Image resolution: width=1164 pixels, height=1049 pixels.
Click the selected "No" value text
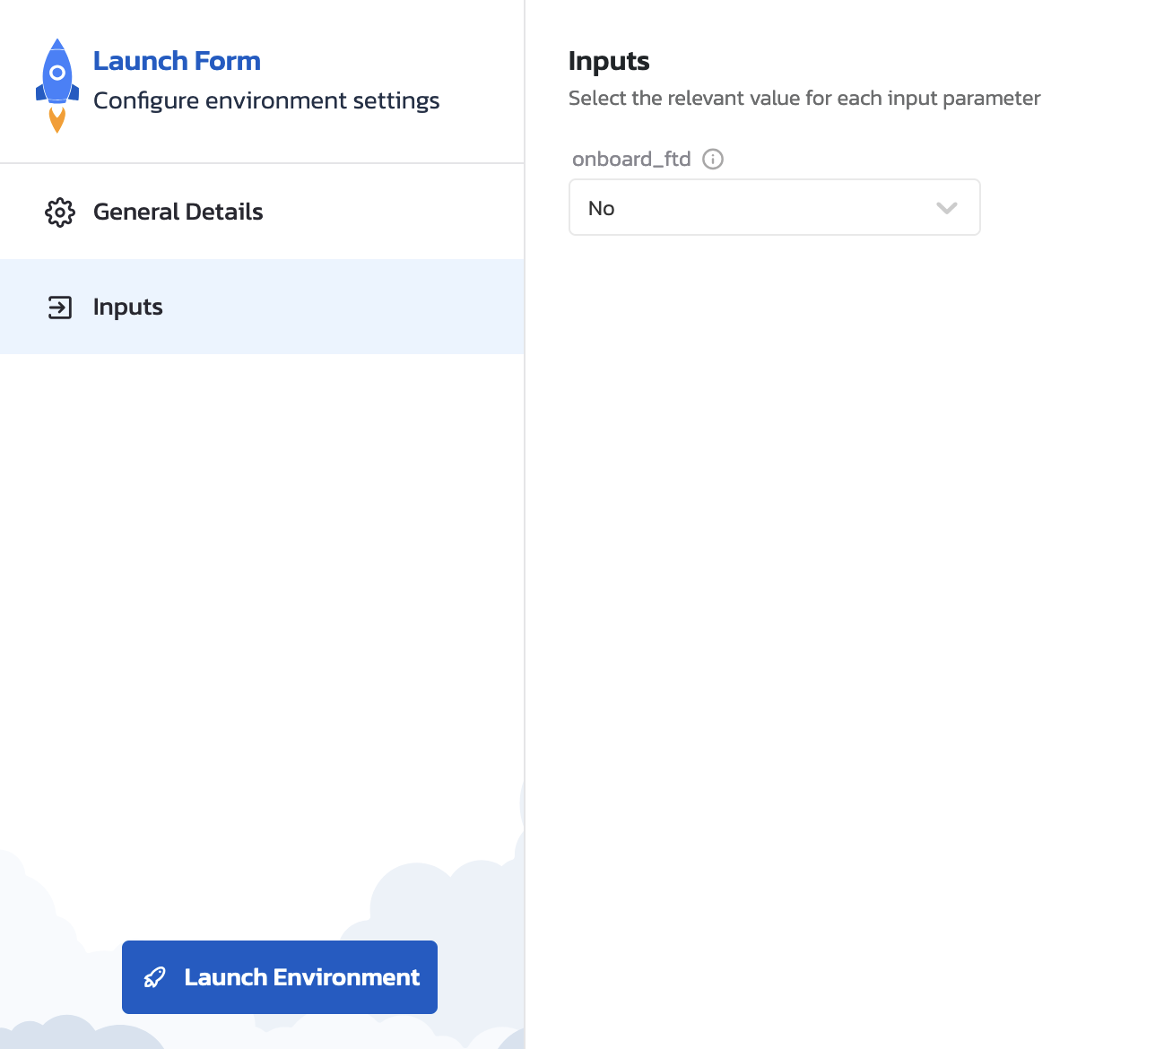coord(602,209)
